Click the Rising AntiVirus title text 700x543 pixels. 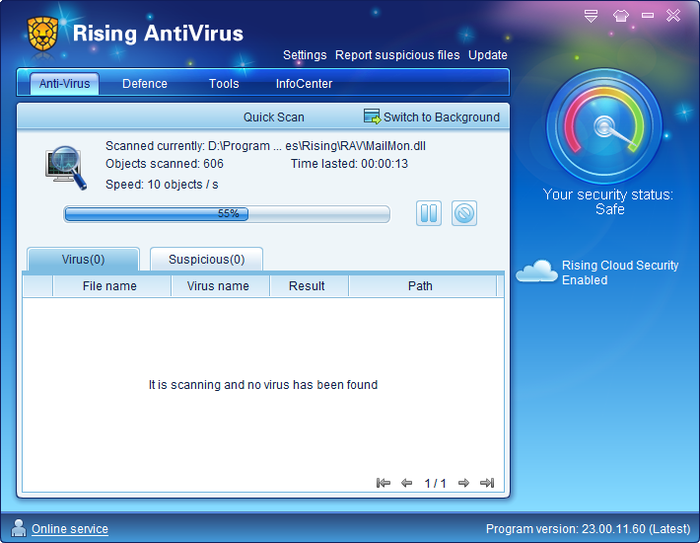158,34
